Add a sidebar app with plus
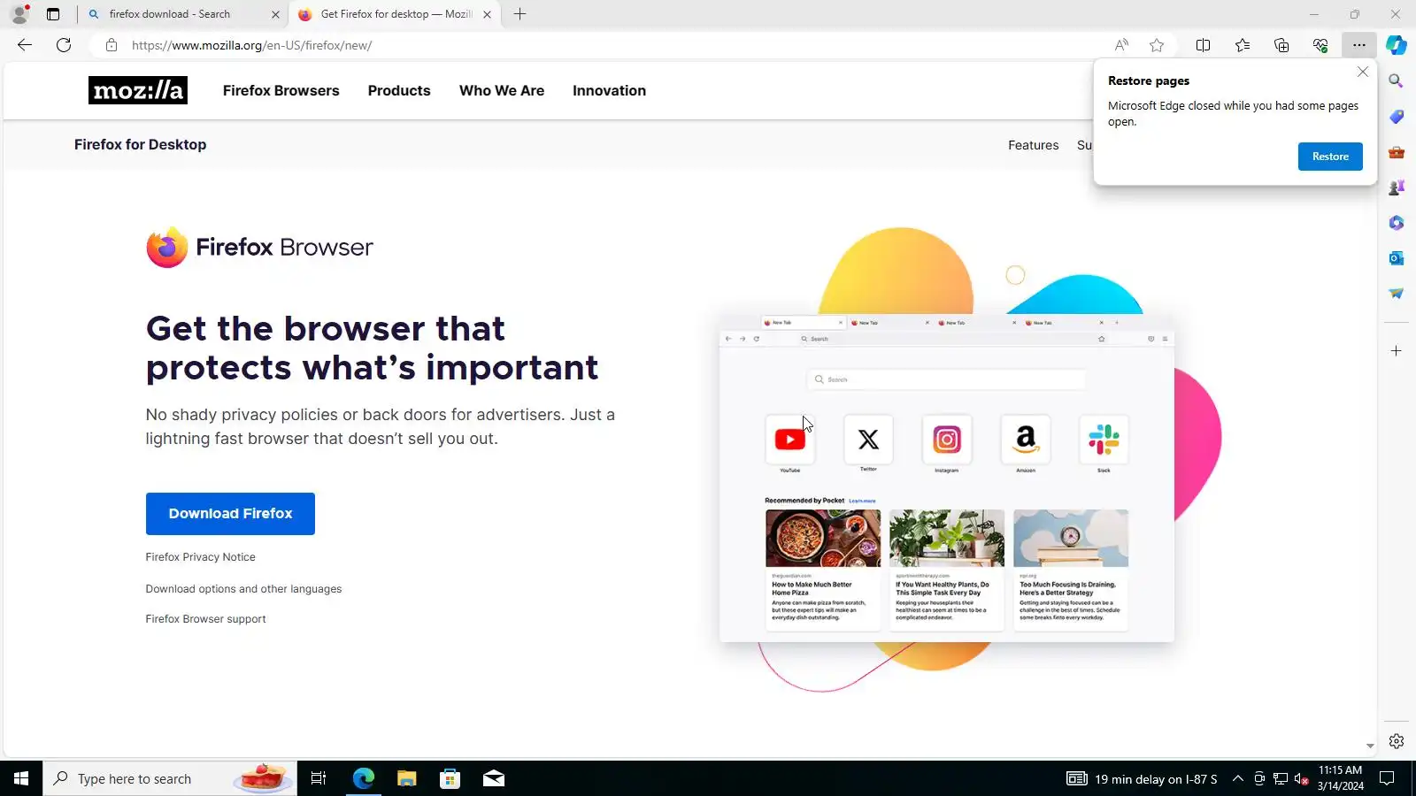 [x=1397, y=351]
